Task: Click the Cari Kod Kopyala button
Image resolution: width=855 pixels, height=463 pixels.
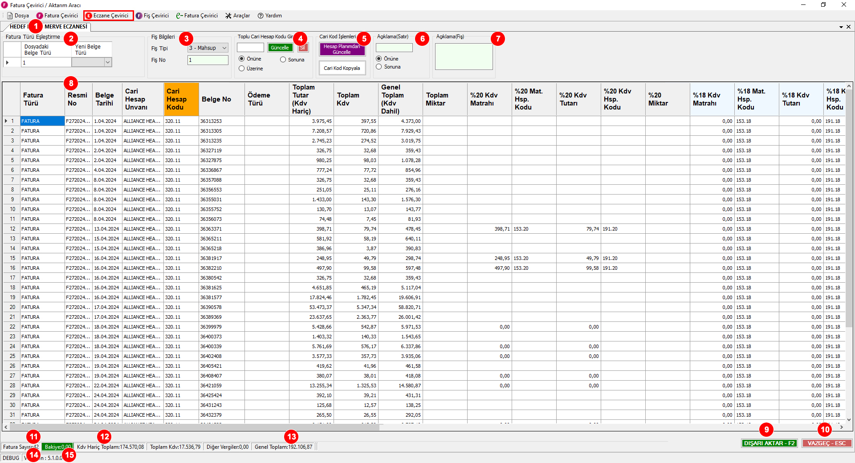Action: tap(342, 68)
